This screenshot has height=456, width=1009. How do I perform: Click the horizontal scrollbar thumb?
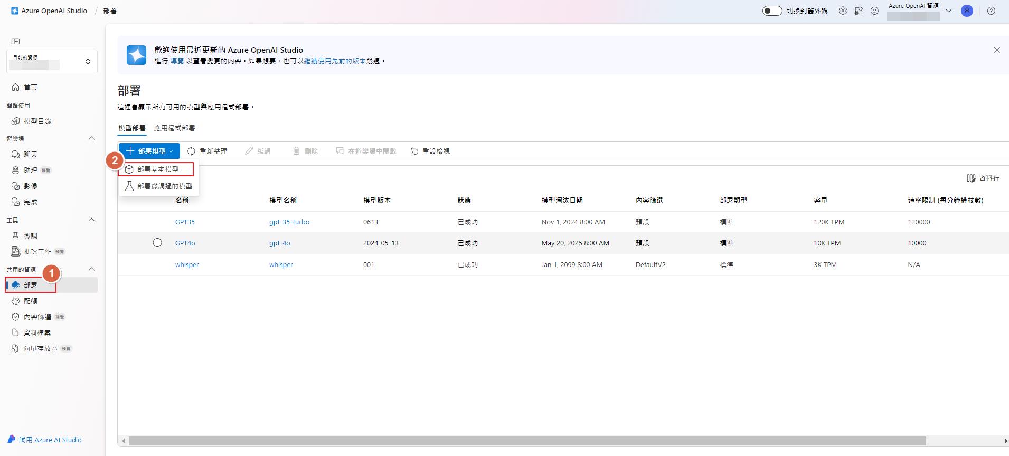tap(527, 441)
